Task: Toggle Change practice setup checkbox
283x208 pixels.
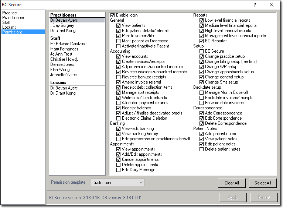Action: coord(202,56)
